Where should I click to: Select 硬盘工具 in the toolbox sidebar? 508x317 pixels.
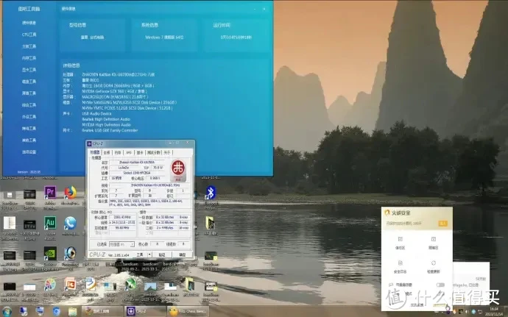coord(29,82)
